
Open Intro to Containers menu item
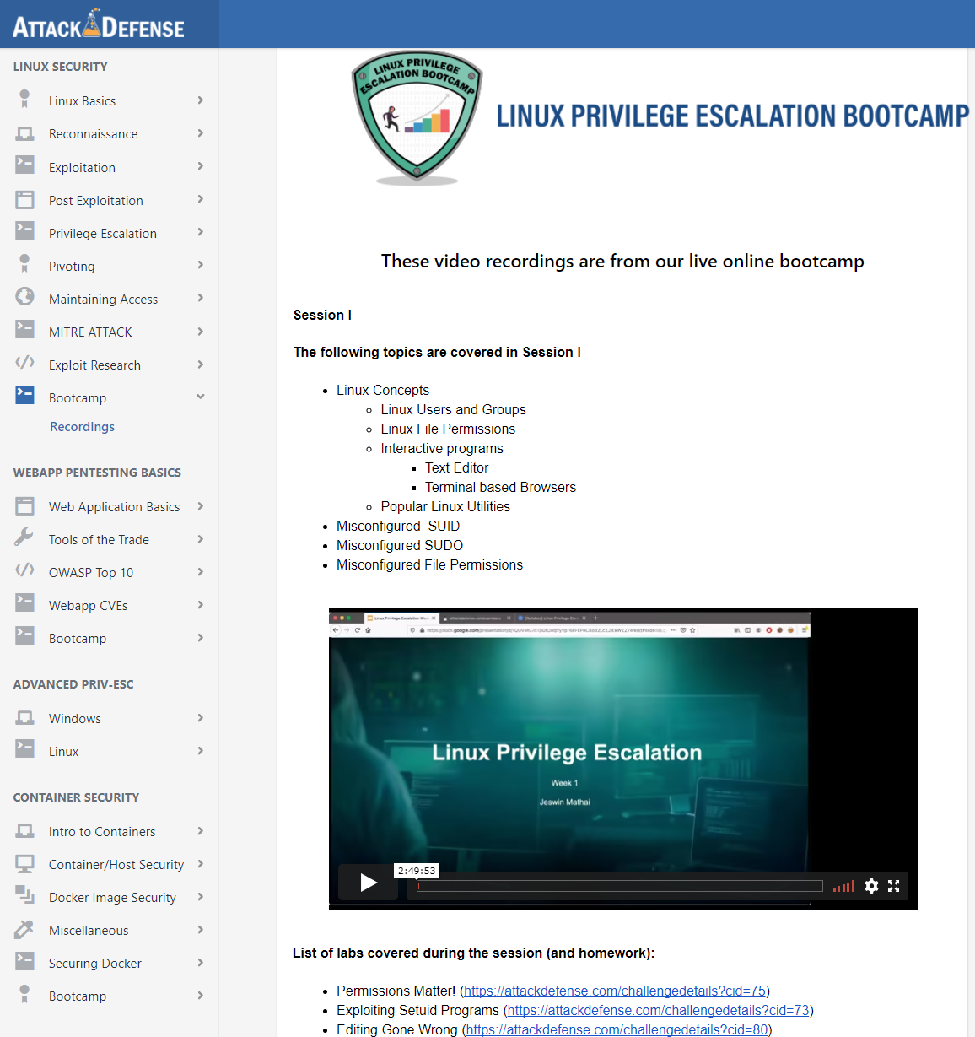pyautogui.click(x=102, y=832)
